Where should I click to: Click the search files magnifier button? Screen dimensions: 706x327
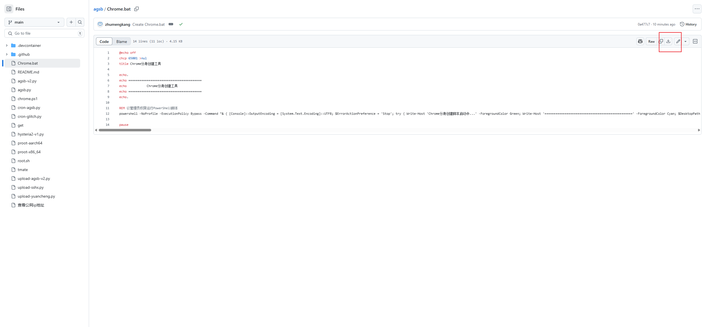tap(80, 22)
